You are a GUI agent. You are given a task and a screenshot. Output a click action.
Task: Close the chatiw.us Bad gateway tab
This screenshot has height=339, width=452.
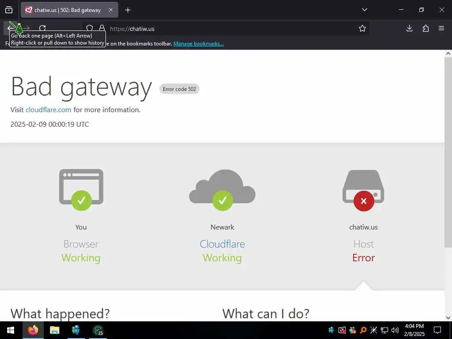point(111,10)
